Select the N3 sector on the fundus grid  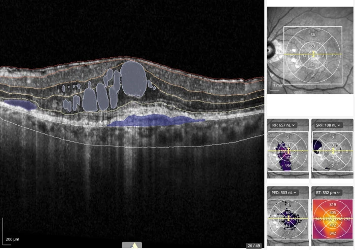pos(304,55)
